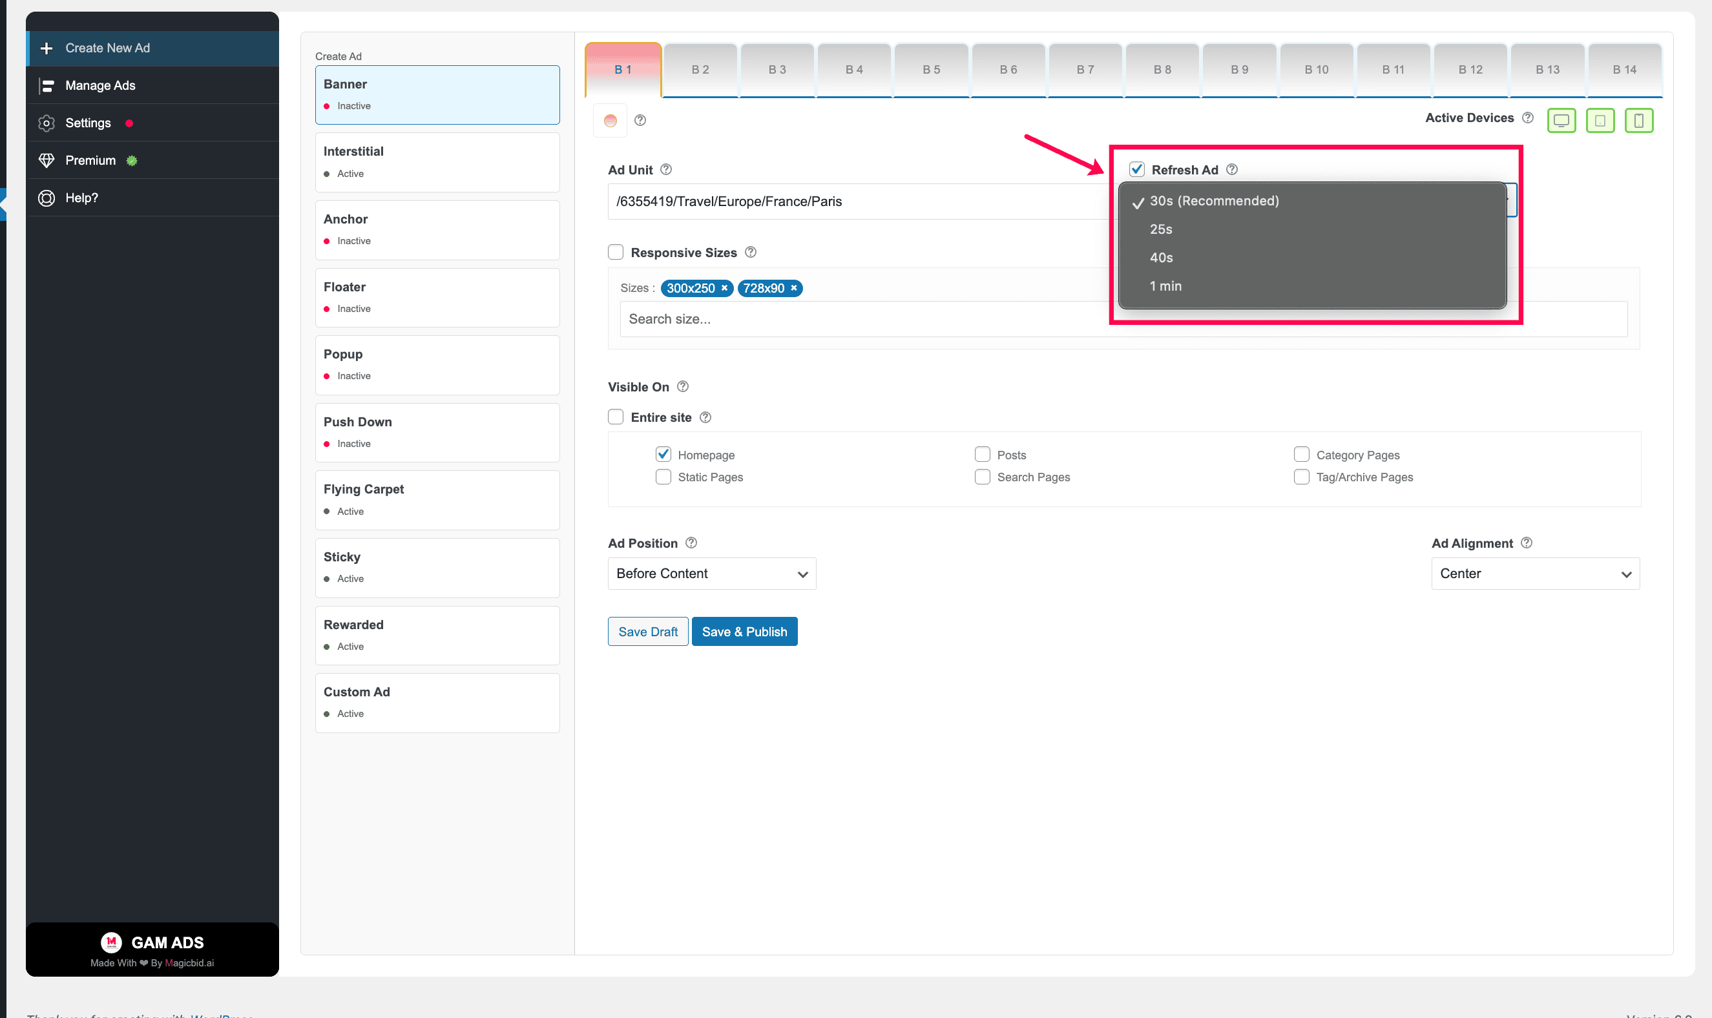This screenshot has height=1018, width=1712.
Task: Remove the 728x90 size tag
Action: (x=793, y=288)
